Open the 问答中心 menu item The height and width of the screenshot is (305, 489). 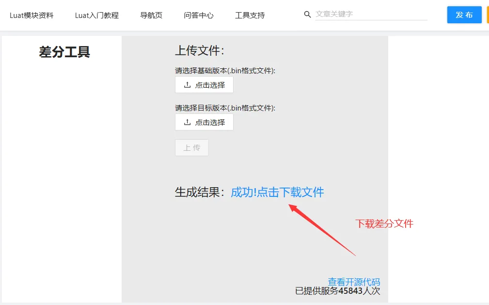click(x=199, y=16)
